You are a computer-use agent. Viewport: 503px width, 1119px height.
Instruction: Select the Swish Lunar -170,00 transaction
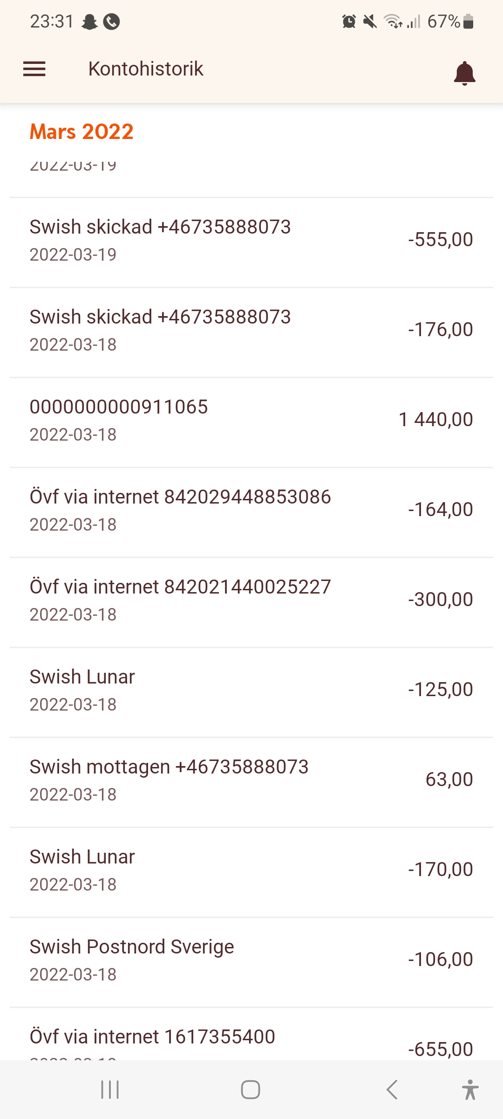click(251, 870)
